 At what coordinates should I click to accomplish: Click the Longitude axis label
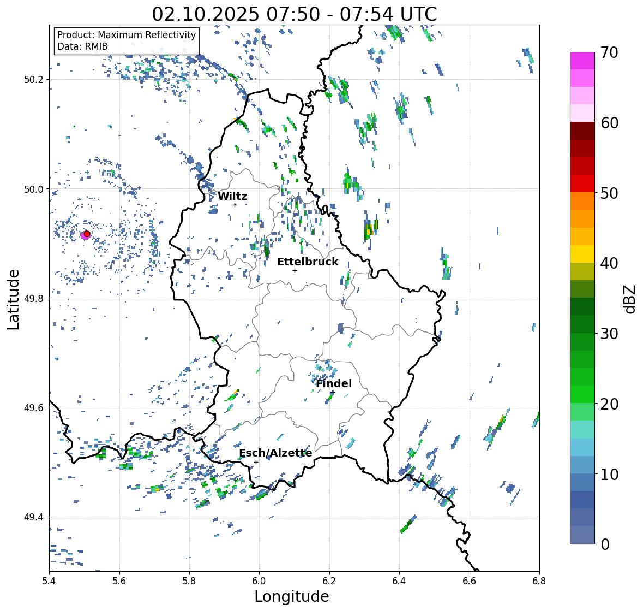(x=292, y=596)
